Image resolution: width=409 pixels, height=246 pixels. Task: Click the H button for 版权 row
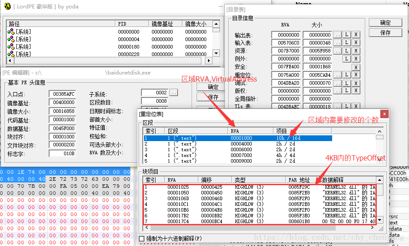tap(356, 90)
